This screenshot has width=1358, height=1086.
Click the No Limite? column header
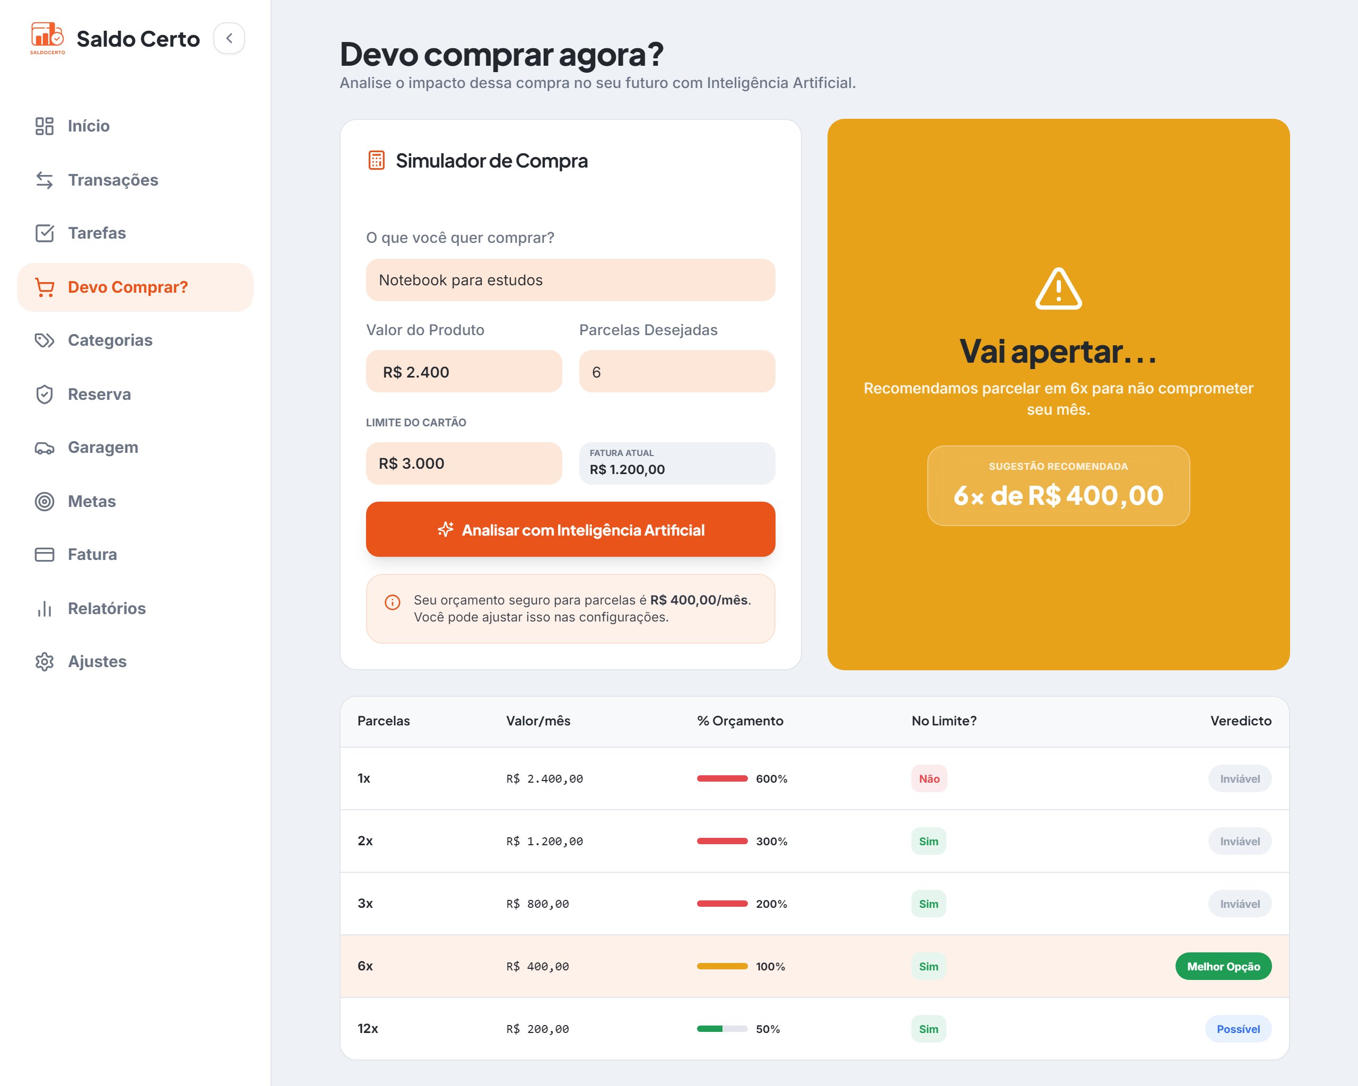pos(944,721)
